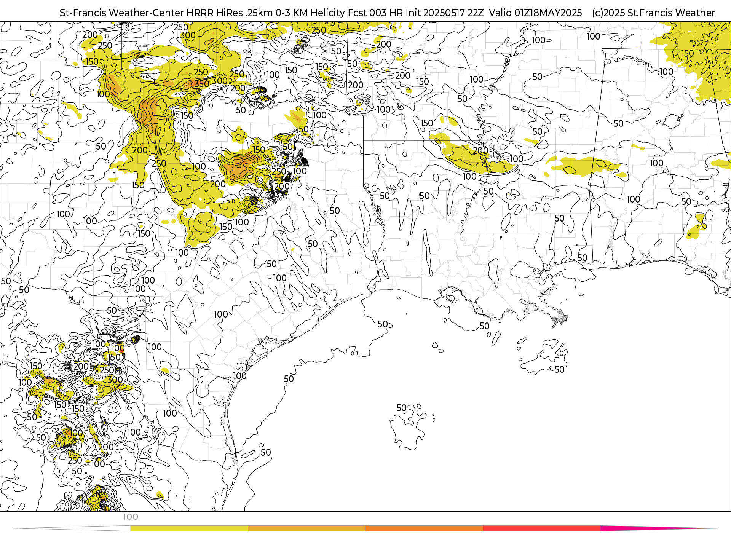
Task: Click the red segment of the color bar
Action: pyautogui.click(x=541, y=528)
